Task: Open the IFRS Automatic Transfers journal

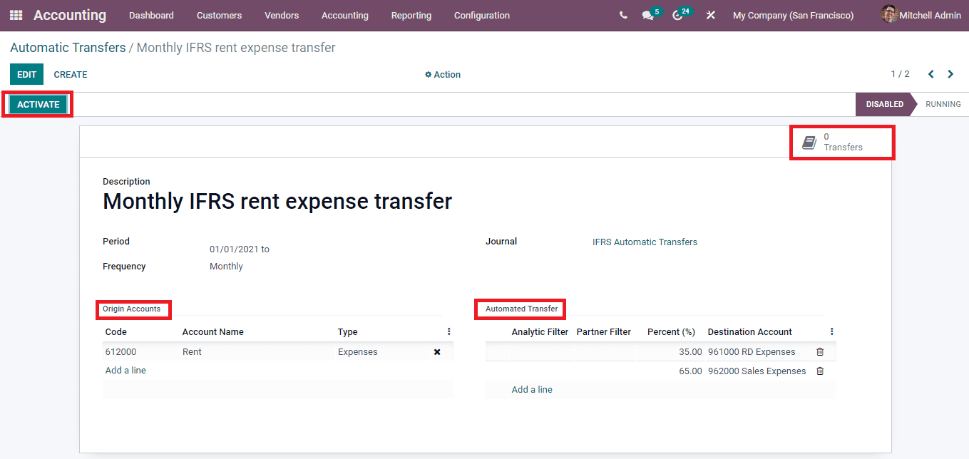Action: click(645, 242)
